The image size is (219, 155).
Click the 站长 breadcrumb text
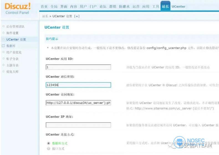point(45,16)
